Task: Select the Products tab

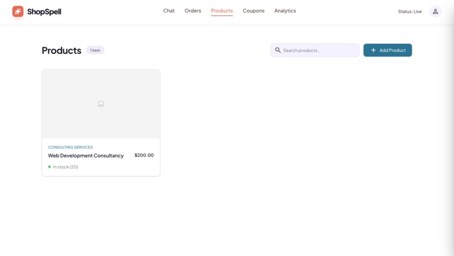Action: 222,11
